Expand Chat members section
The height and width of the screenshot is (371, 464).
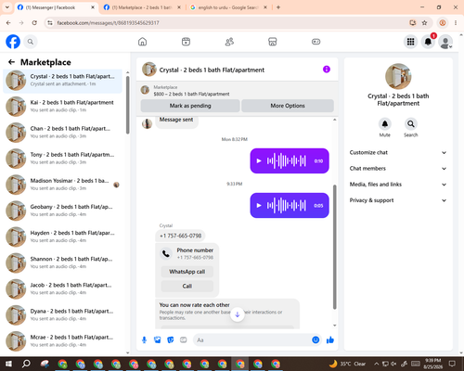(398, 169)
